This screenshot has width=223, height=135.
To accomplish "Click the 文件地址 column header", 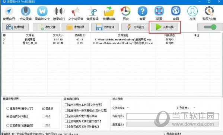I will tap(123, 35).
